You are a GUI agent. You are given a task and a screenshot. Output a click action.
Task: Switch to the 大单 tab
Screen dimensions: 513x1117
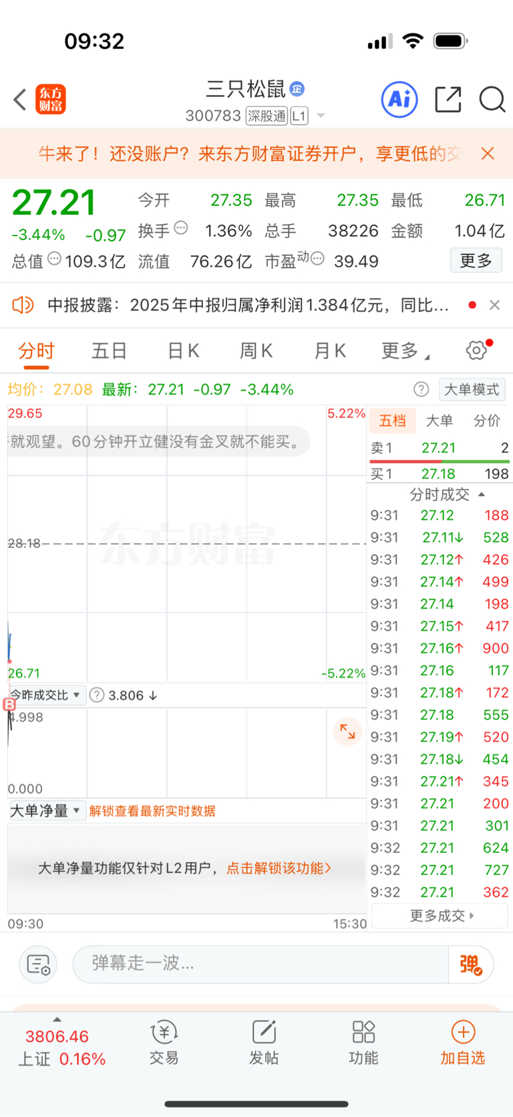(440, 421)
